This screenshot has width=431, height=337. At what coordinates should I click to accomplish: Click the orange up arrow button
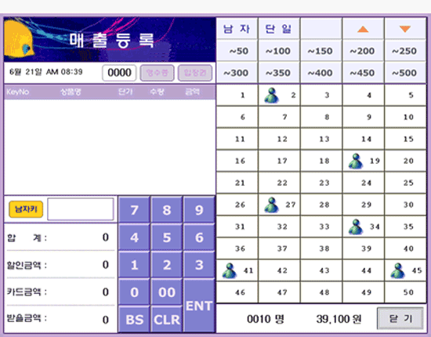363,28
